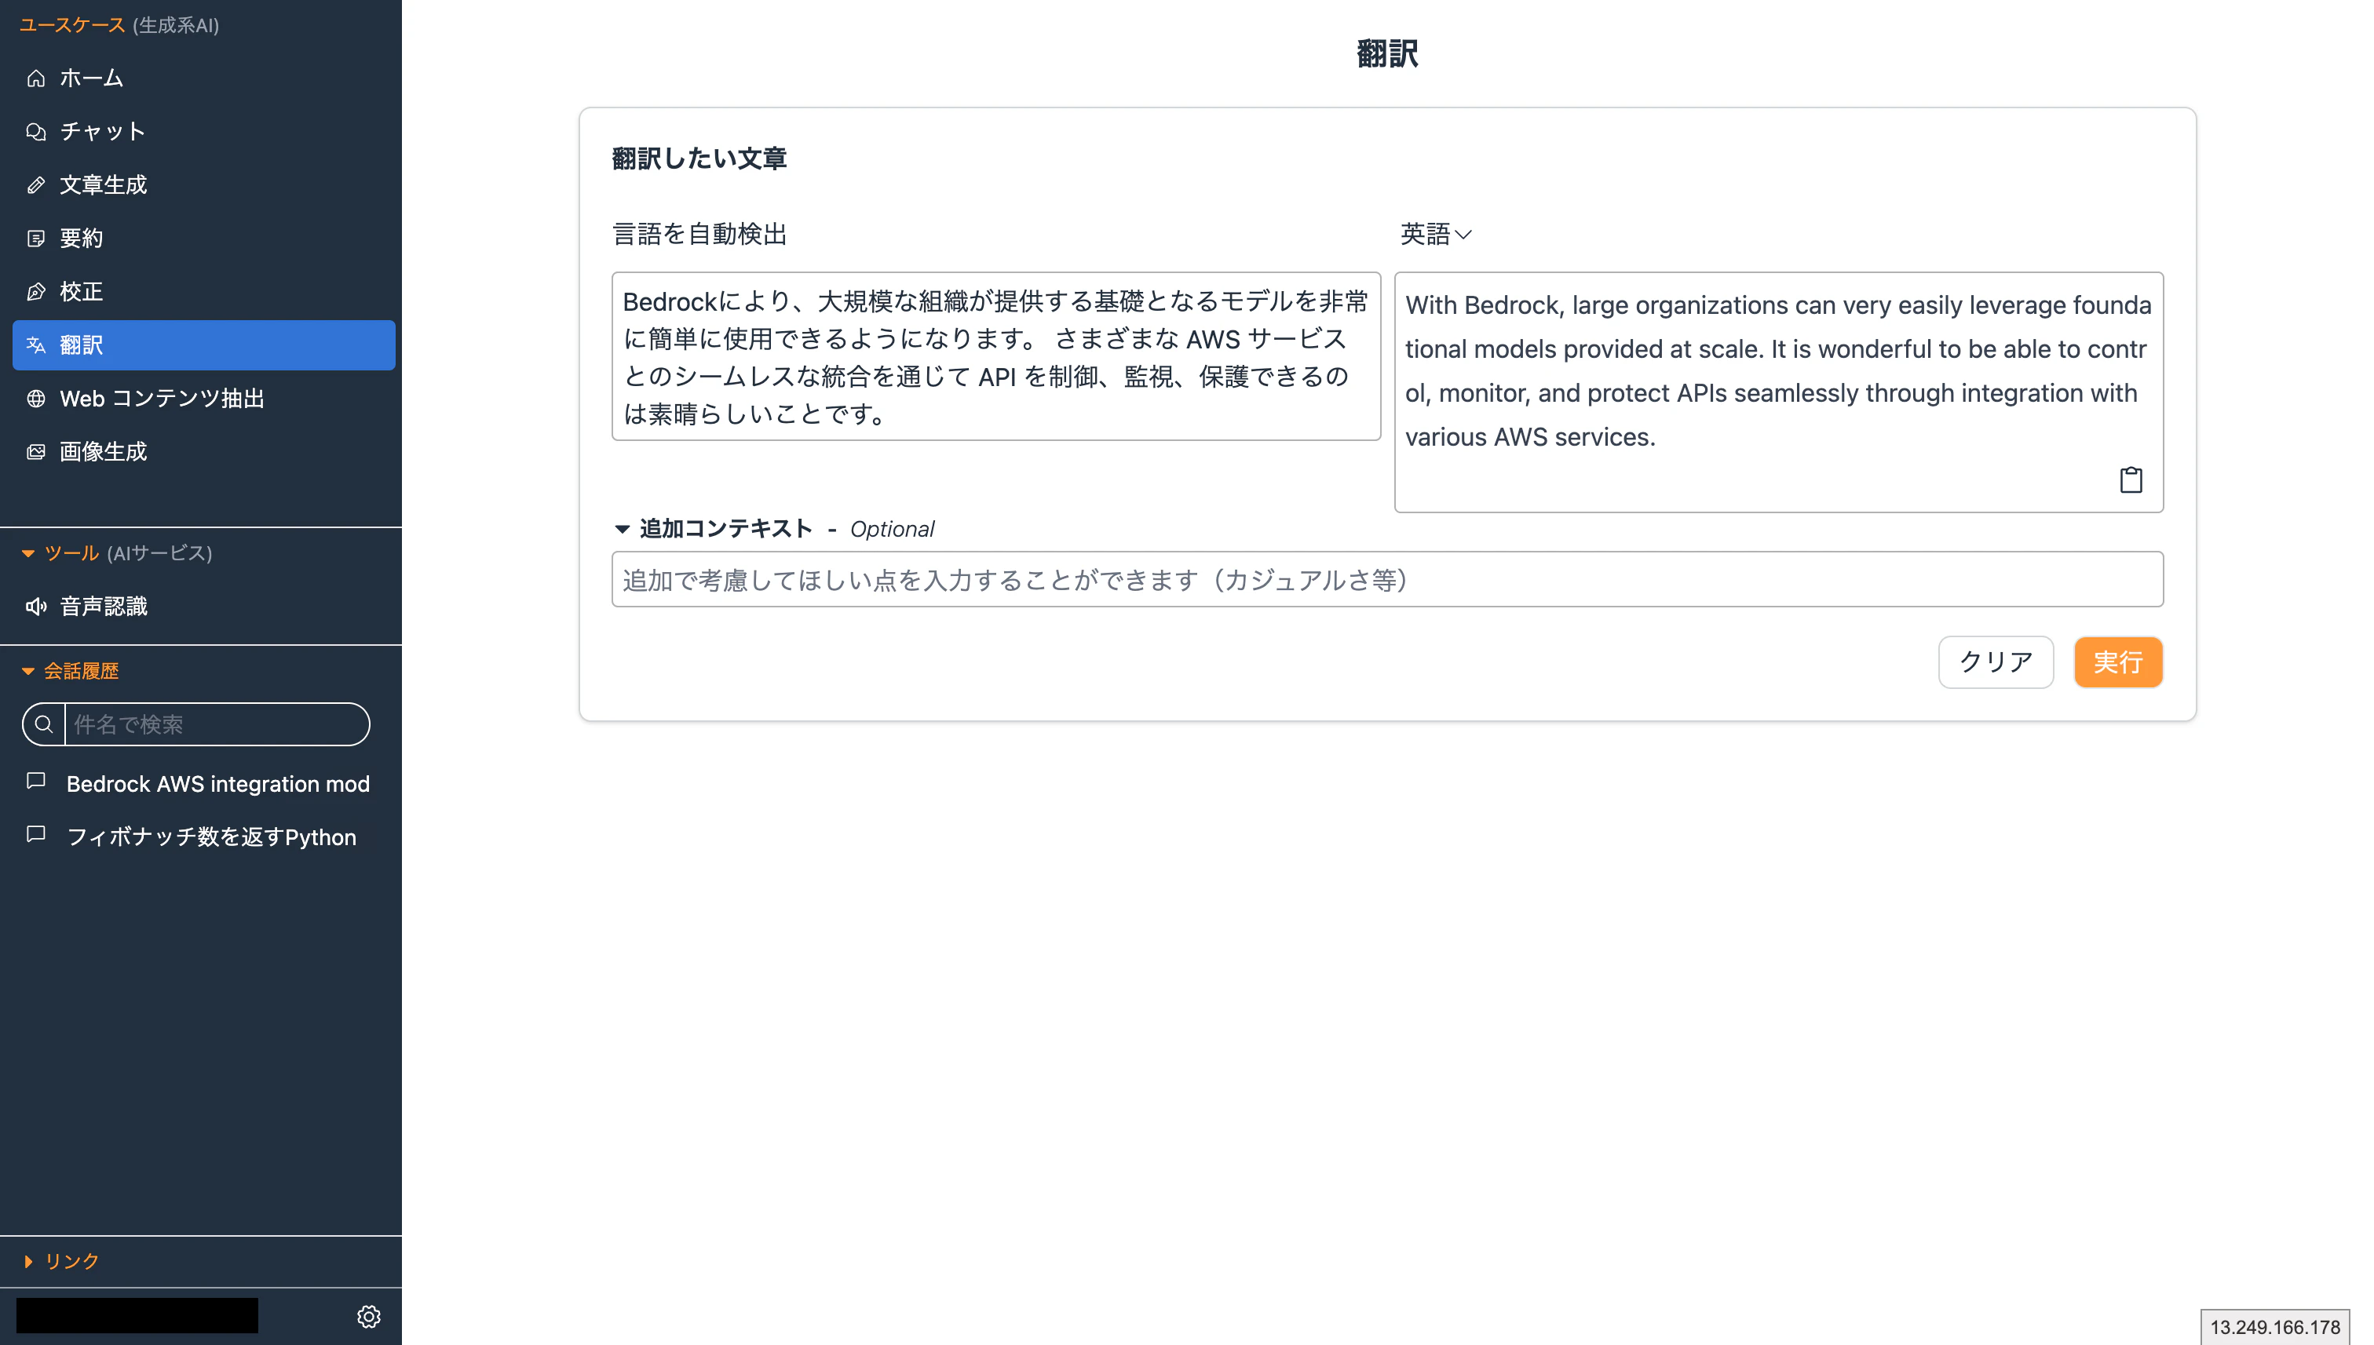Screen dimensions: 2374x1345
Task: Click the chat bubble icon beside チャット
Action: [x=36, y=132]
